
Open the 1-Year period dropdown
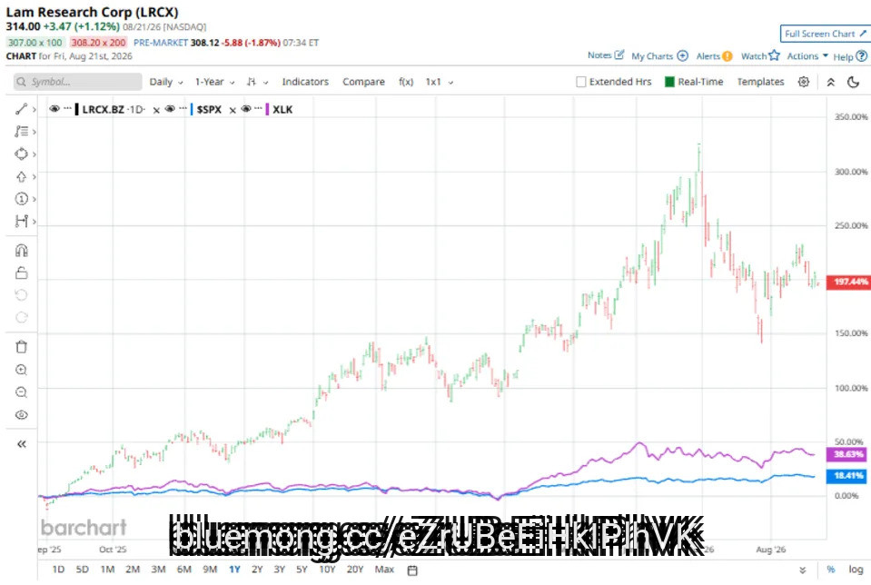coord(214,83)
